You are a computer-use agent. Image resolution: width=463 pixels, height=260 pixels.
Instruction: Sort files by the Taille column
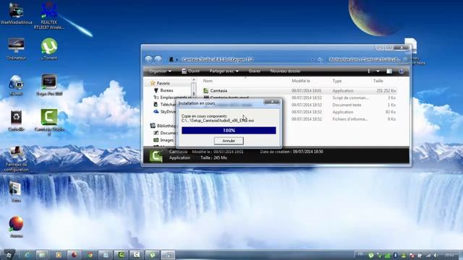click(378, 81)
